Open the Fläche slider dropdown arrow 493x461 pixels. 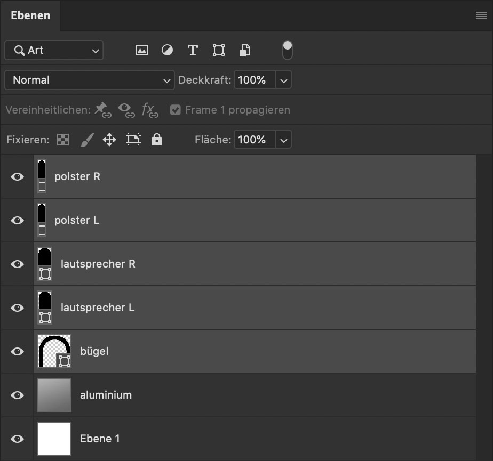(x=284, y=140)
